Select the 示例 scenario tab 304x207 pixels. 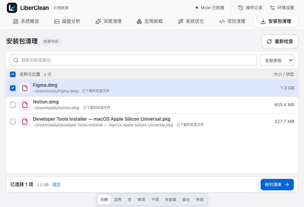pyautogui.click(x=104, y=200)
